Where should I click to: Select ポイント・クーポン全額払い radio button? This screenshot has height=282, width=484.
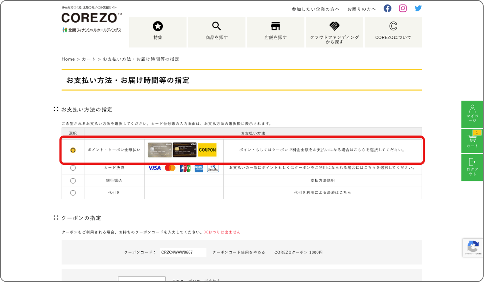(x=73, y=150)
